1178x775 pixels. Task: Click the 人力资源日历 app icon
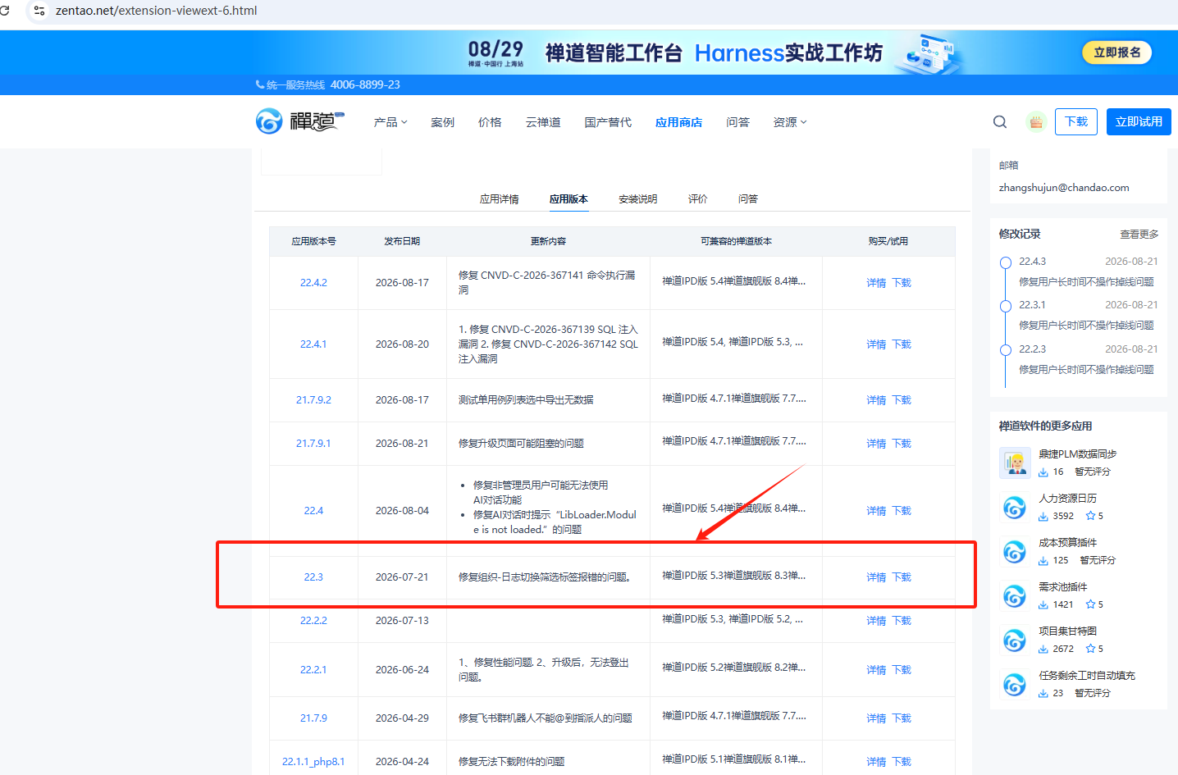1015,508
